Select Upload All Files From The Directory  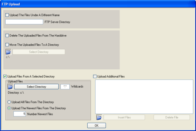click(9, 102)
